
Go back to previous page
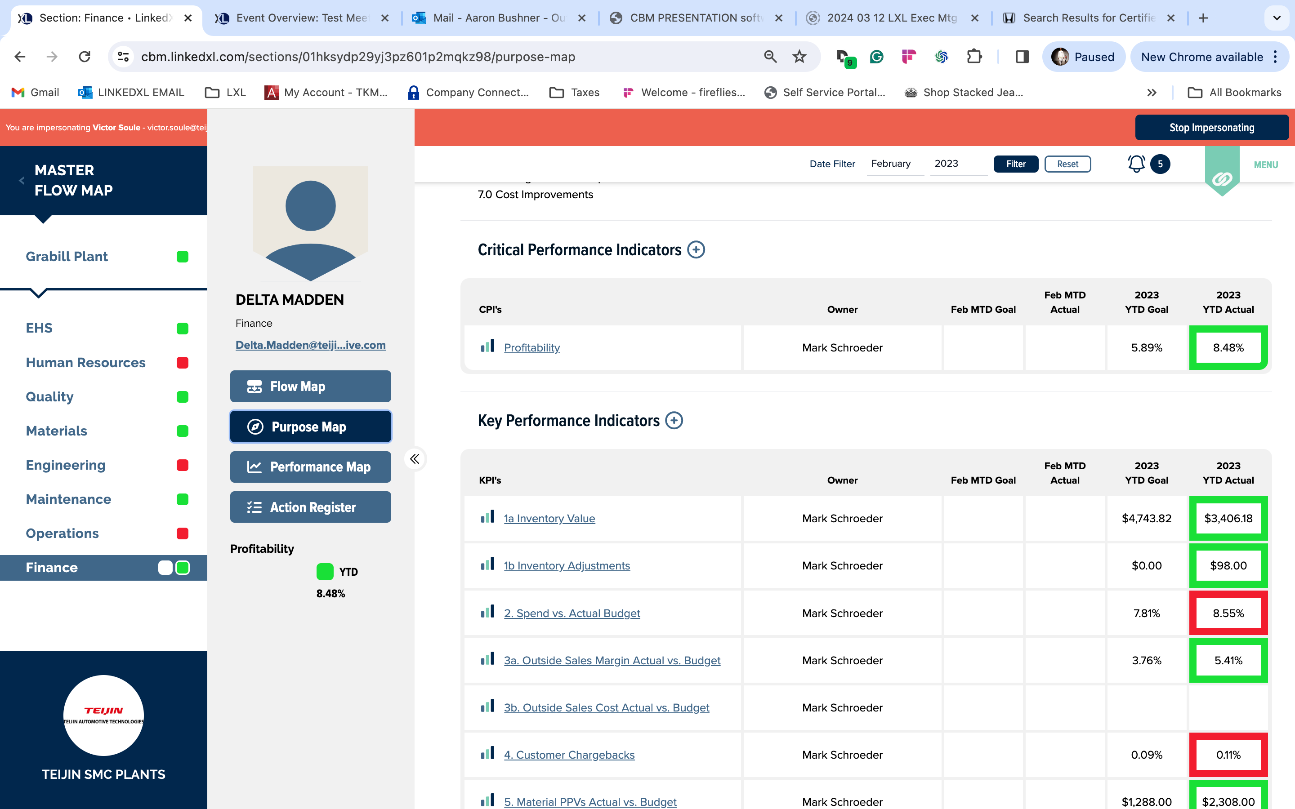[x=20, y=57]
